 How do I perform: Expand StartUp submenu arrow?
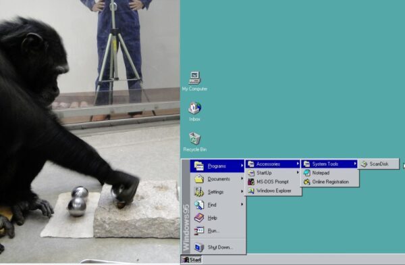coord(298,172)
